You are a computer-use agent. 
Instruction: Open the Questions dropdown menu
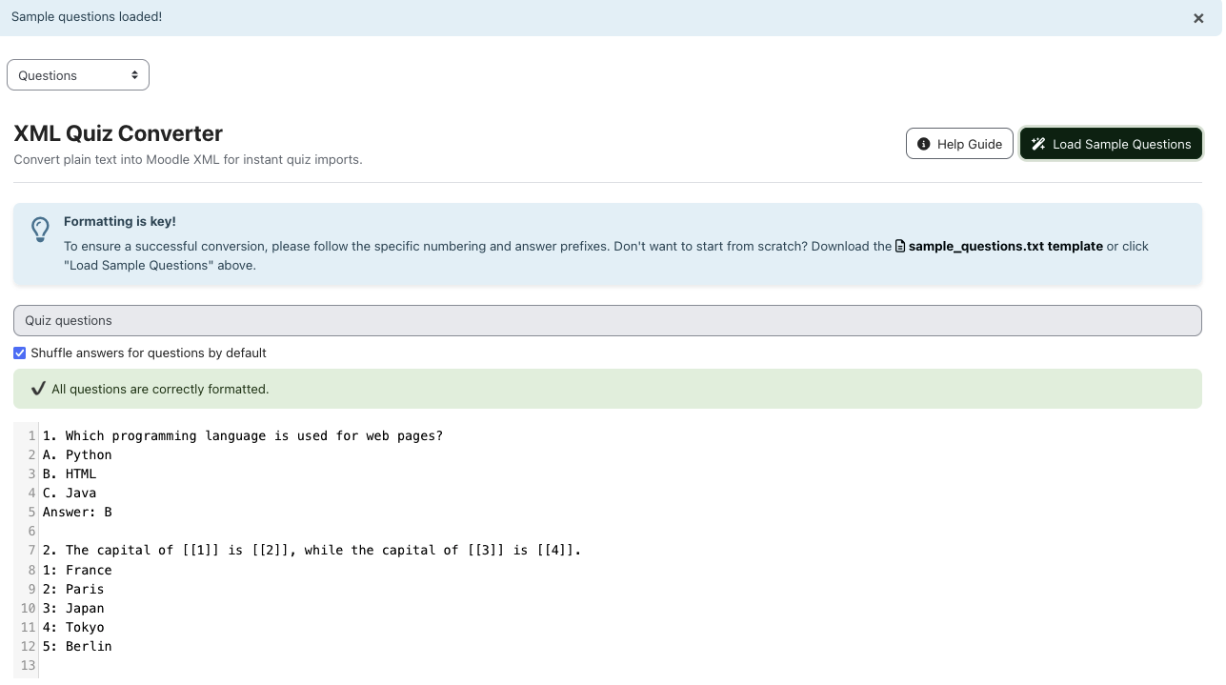[x=78, y=75]
